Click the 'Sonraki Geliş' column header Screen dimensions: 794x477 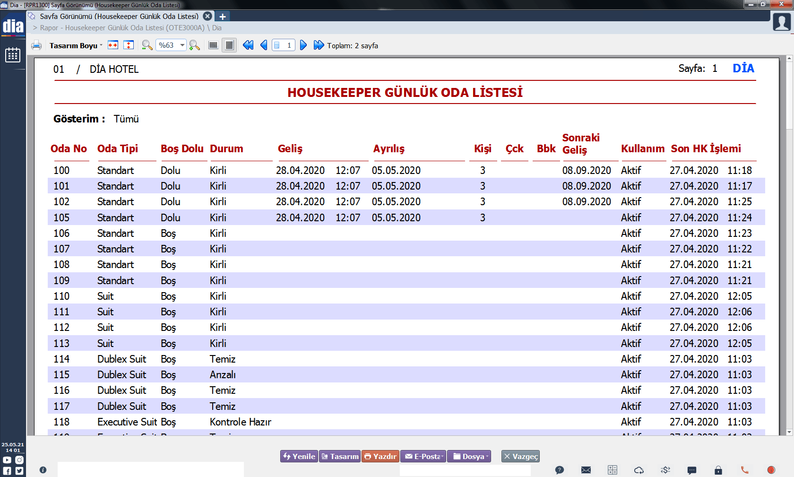click(581, 144)
